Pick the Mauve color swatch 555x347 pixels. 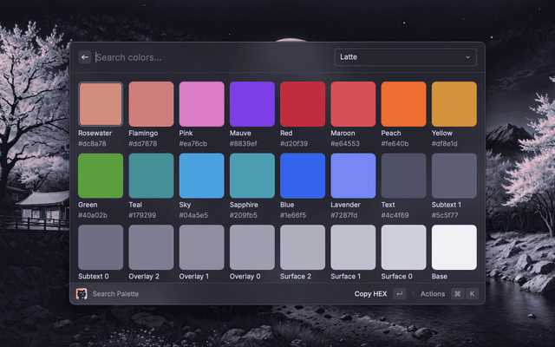point(252,104)
